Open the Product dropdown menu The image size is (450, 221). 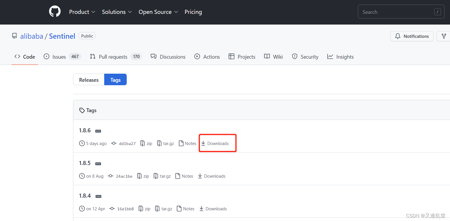pyautogui.click(x=82, y=12)
